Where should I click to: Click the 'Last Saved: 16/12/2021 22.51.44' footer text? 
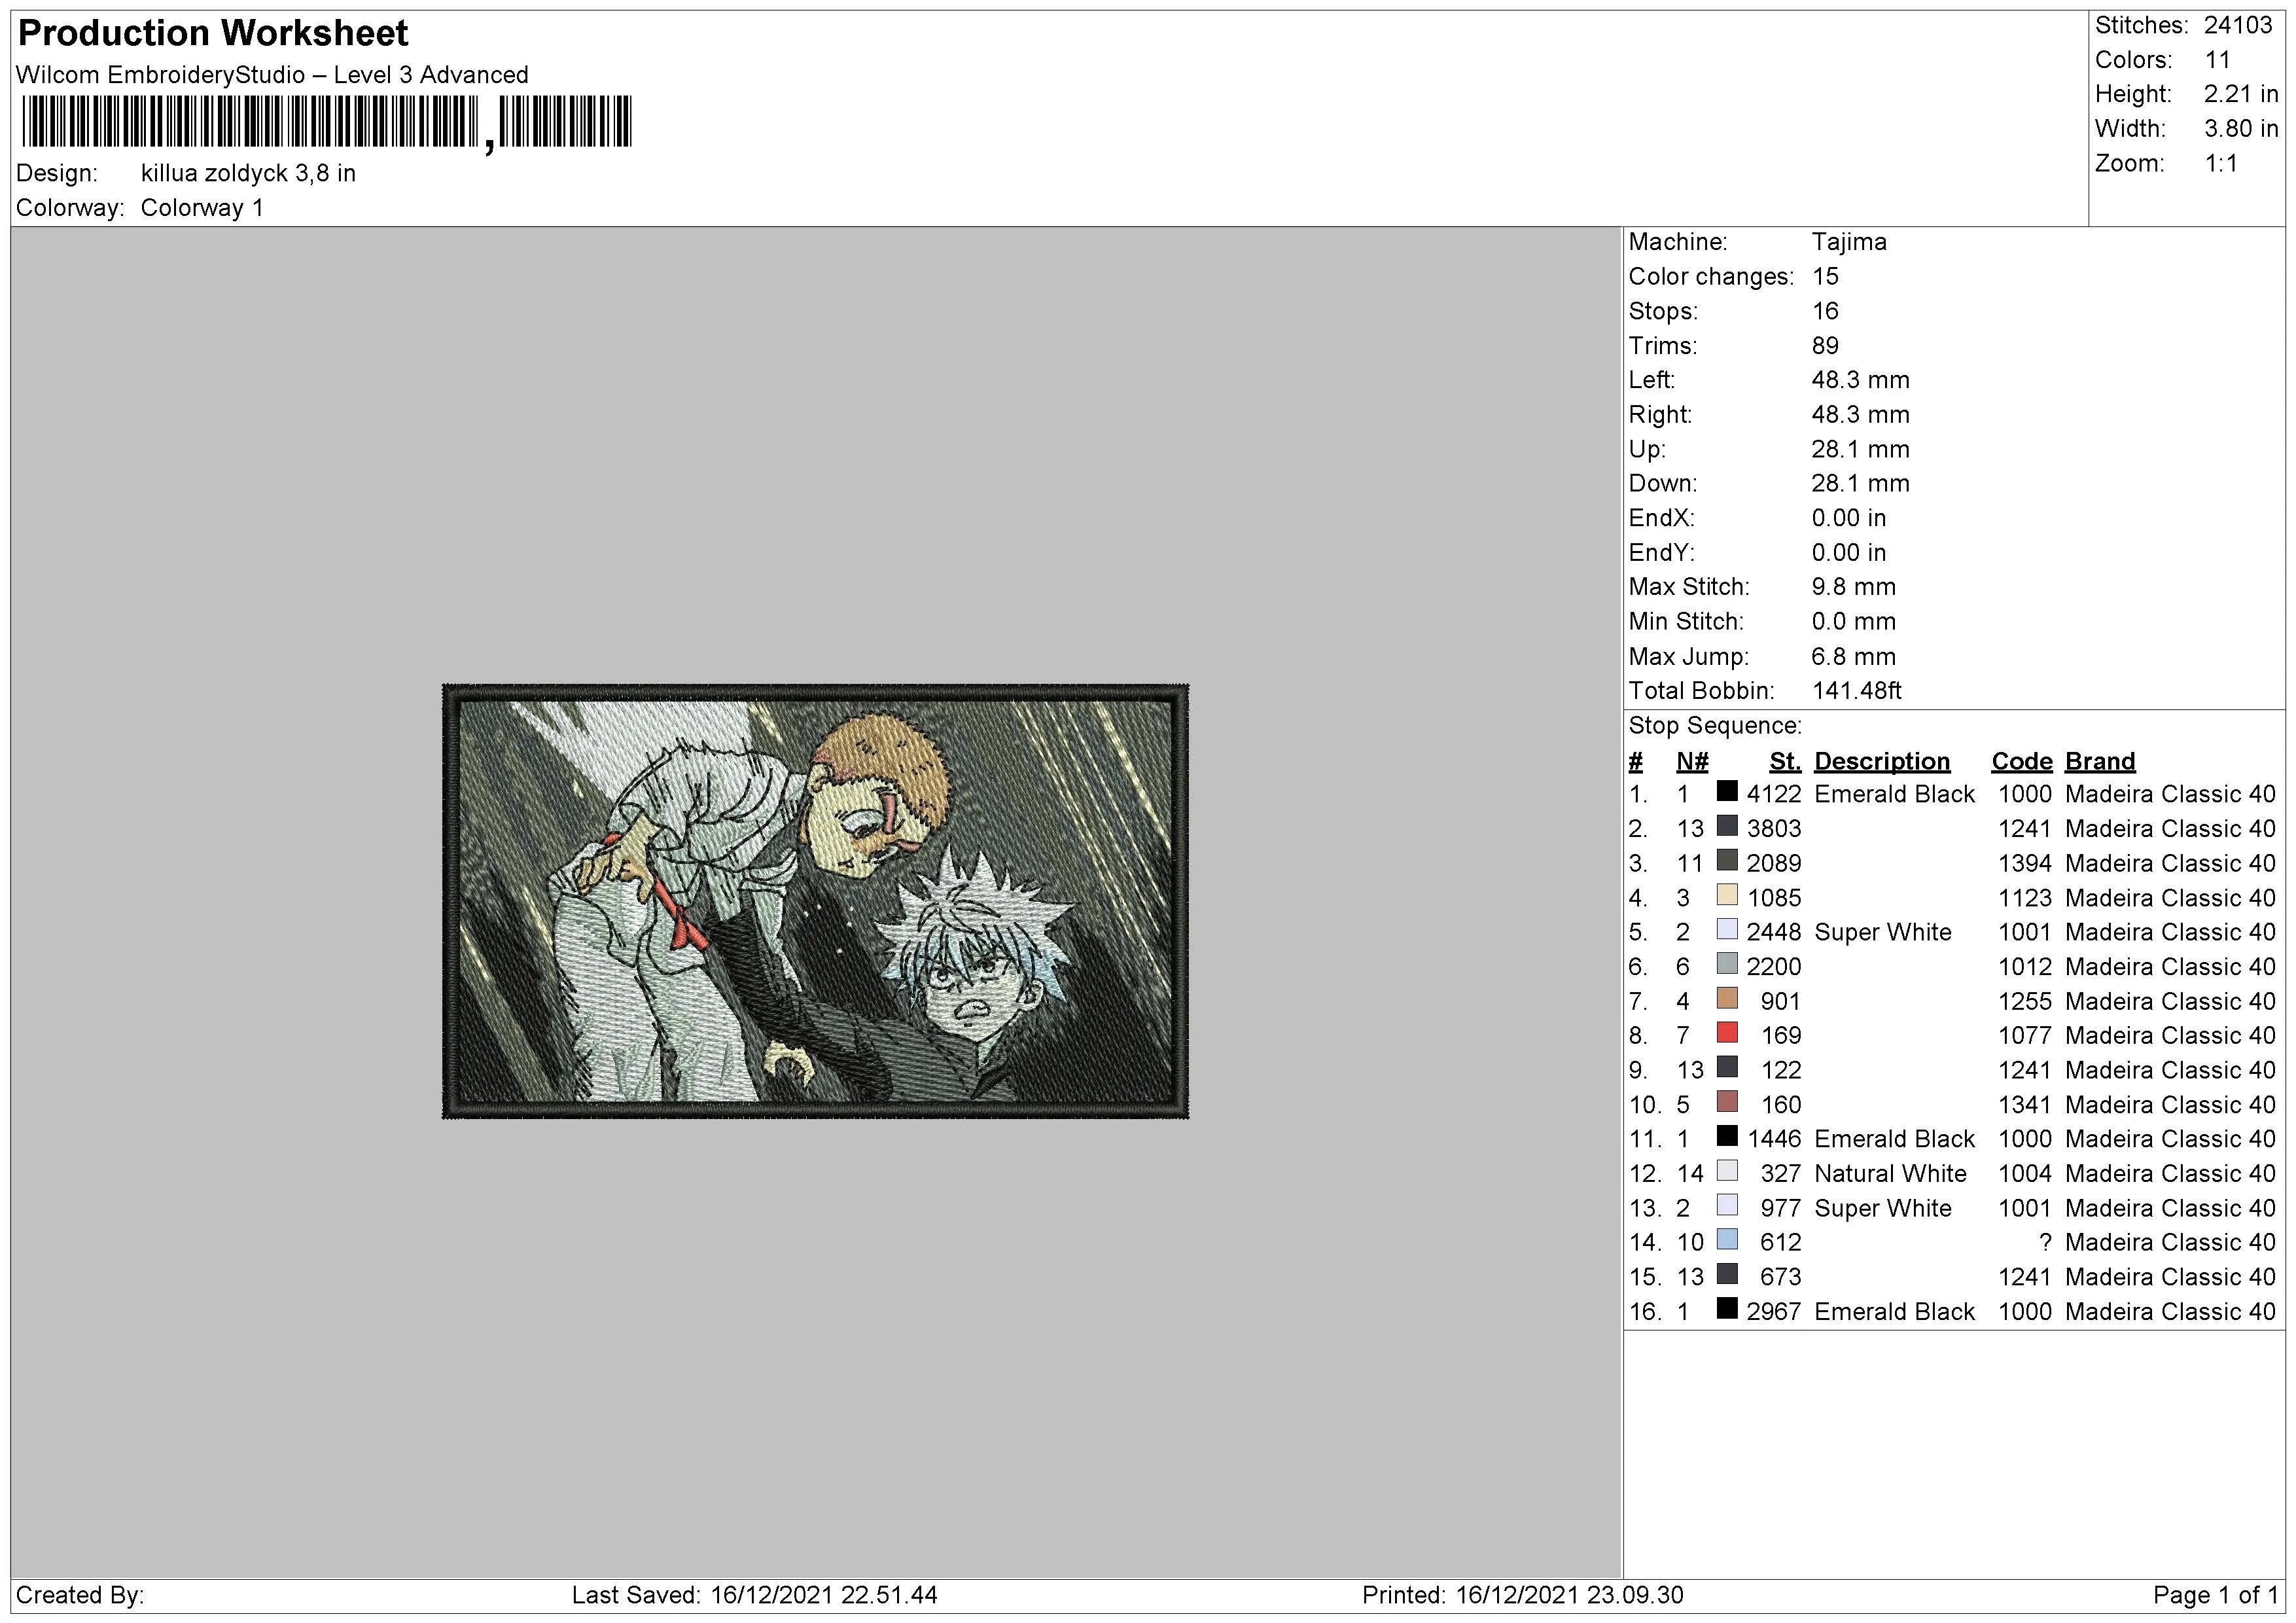(x=754, y=1595)
